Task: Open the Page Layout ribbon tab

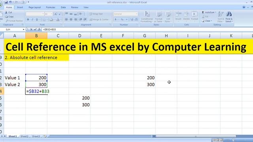Action: click(x=34, y=7)
